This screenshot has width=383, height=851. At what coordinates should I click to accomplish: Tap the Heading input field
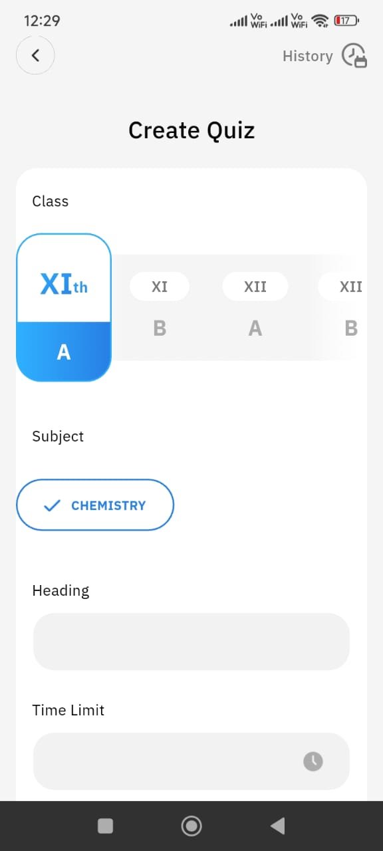click(x=191, y=641)
